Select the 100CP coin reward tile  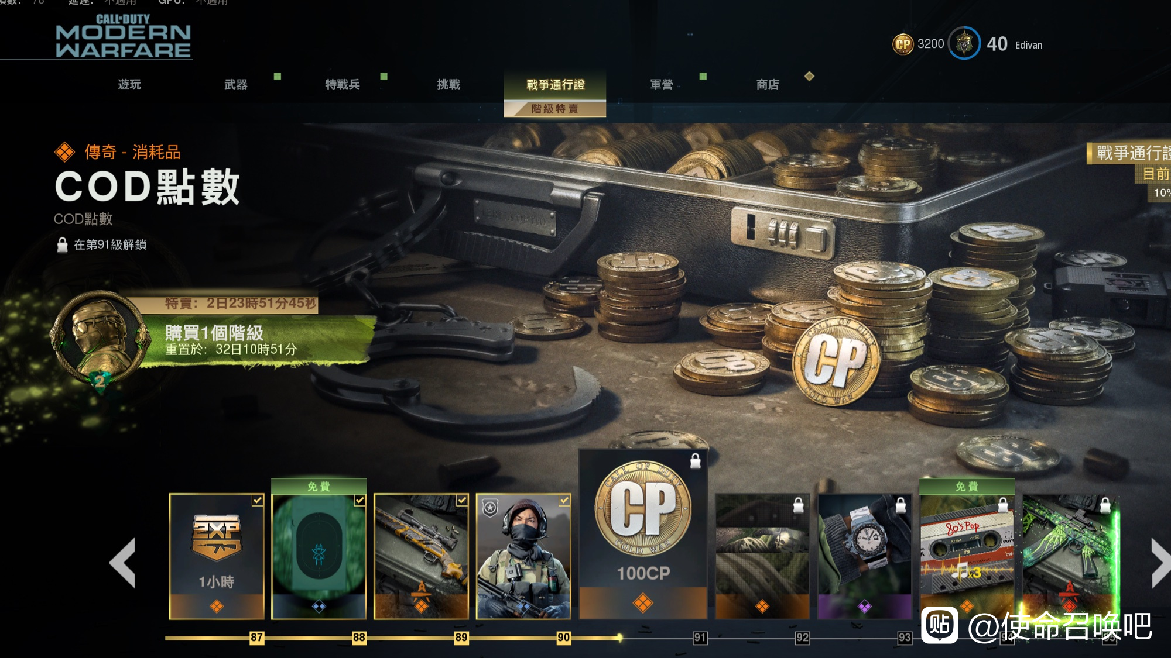643,534
